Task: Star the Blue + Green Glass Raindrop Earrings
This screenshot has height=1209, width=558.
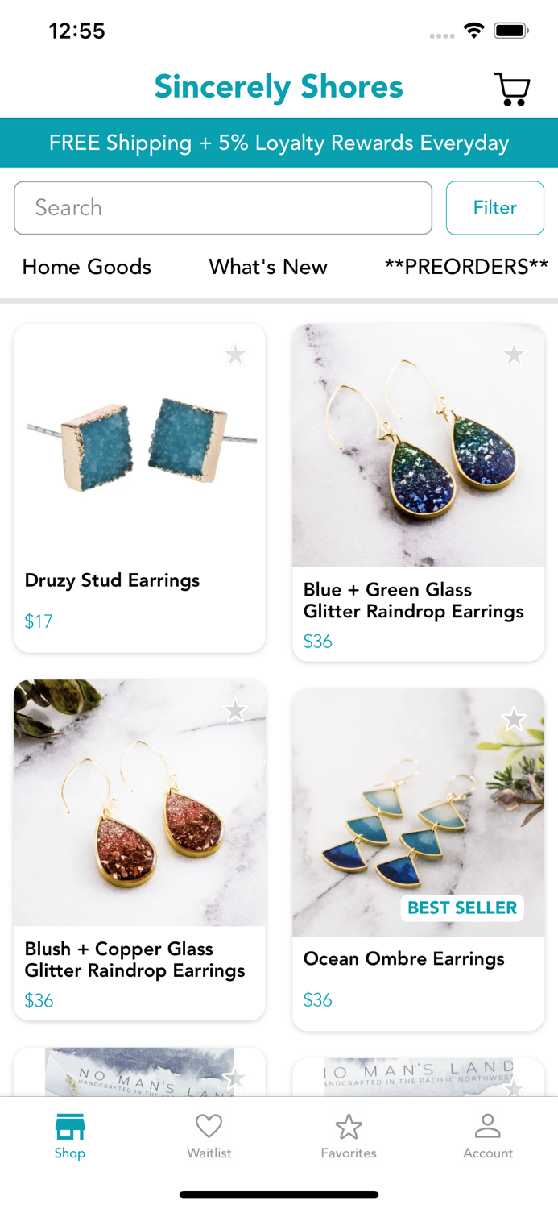Action: point(514,354)
